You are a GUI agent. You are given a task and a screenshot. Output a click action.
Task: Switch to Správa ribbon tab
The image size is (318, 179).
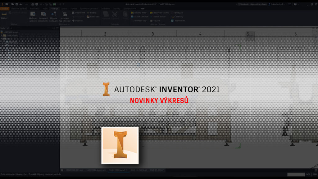64,8
